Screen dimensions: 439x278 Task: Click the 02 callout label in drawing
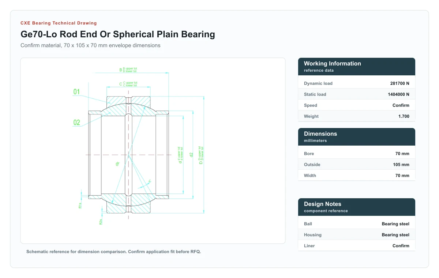coord(76,123)
